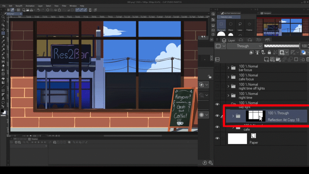Image resolution: width=309 pixels, height=174 pixels.
Task: Click the foreground black color swatch
Action: [x=2, y=111]
